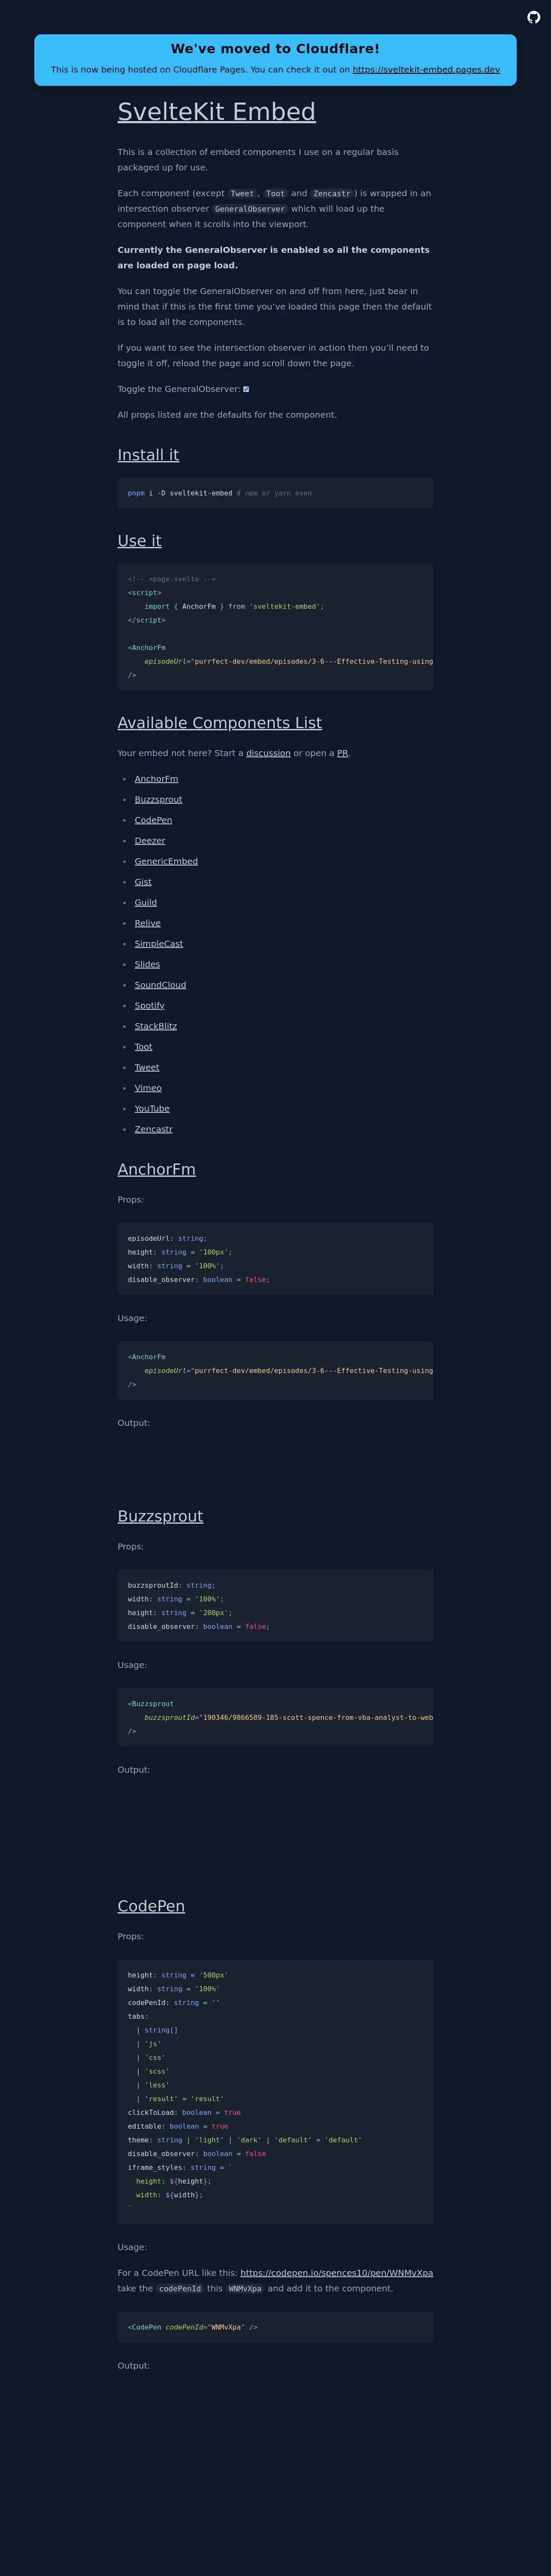Viewport: 551px width, 2576px height.
Task: Click the AnchorFm section heading
Action: 157,1170
